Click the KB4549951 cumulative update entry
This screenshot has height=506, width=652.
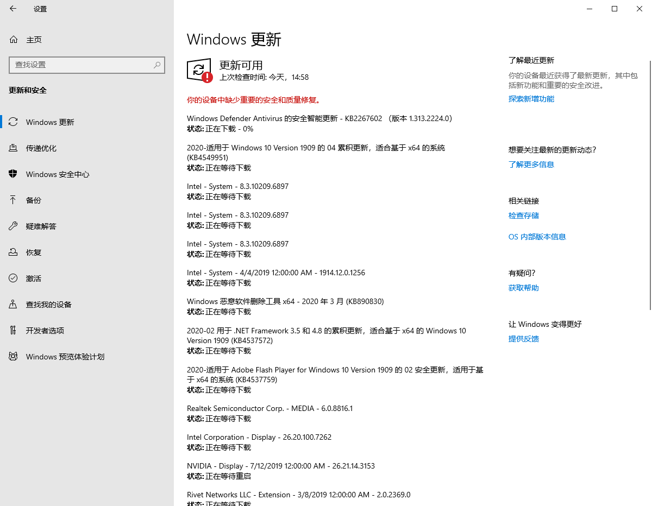click(316, 153)
